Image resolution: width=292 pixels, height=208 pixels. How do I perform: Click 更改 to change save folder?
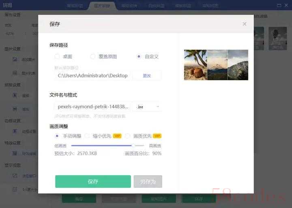tap(147, 75)
